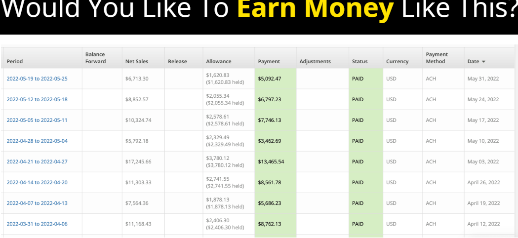Open period 2022-04-07 to 2022-04-13 link
This screenshot has width=518, height=238.
[37, 203]
